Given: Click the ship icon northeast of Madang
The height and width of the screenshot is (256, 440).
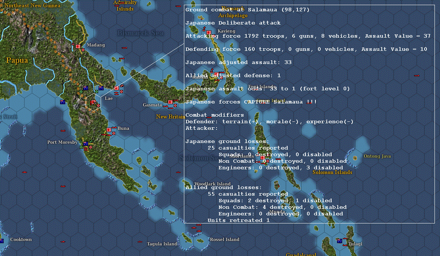Looking at the screenshot, I should [x=124, y=48].
